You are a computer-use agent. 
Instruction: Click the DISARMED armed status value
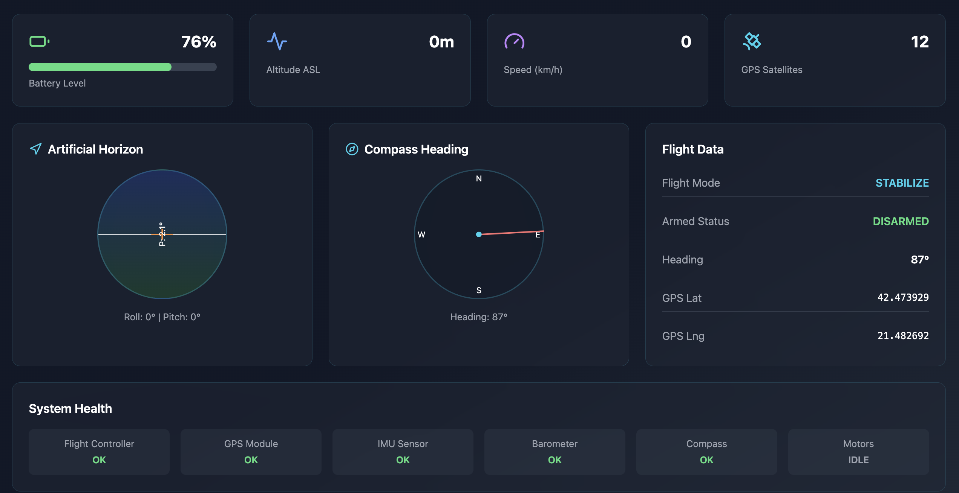click(901, 221)
